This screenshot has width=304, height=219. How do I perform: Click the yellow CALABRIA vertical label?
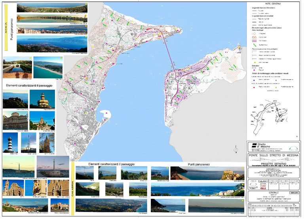point(73,186)
